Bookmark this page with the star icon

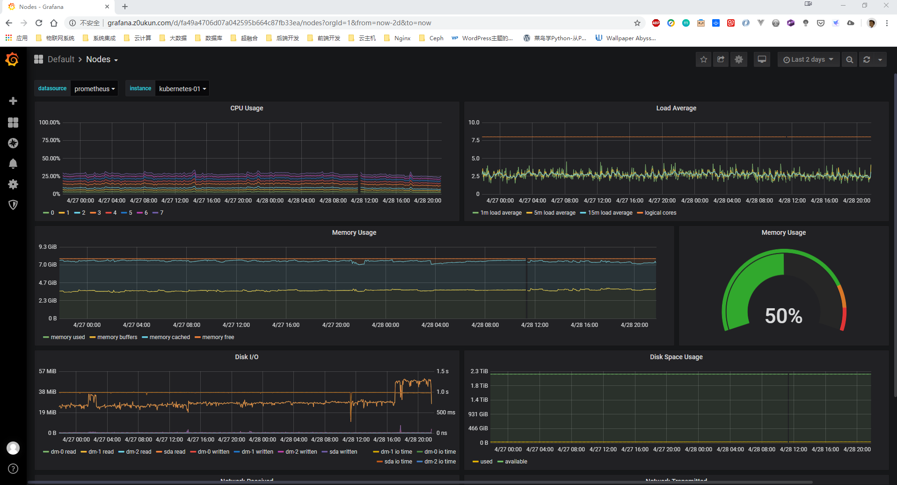click(637, 23)
